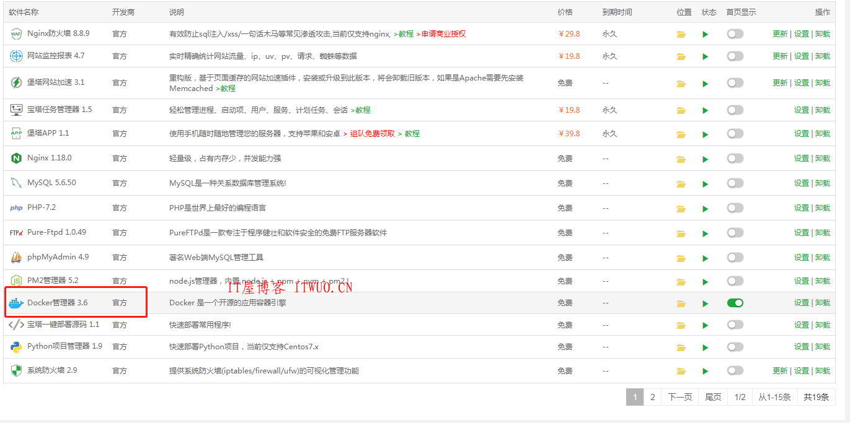Open folder icon in 网站监控报表 row
Screen dimensions: 850x423
[681, 56]
